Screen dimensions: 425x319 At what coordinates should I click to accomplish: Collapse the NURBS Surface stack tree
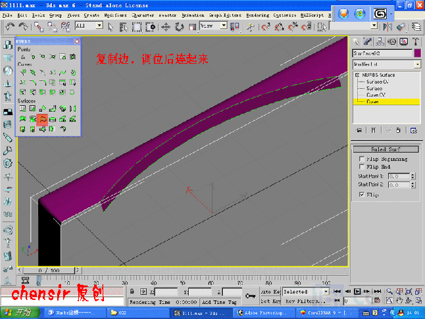357,75
